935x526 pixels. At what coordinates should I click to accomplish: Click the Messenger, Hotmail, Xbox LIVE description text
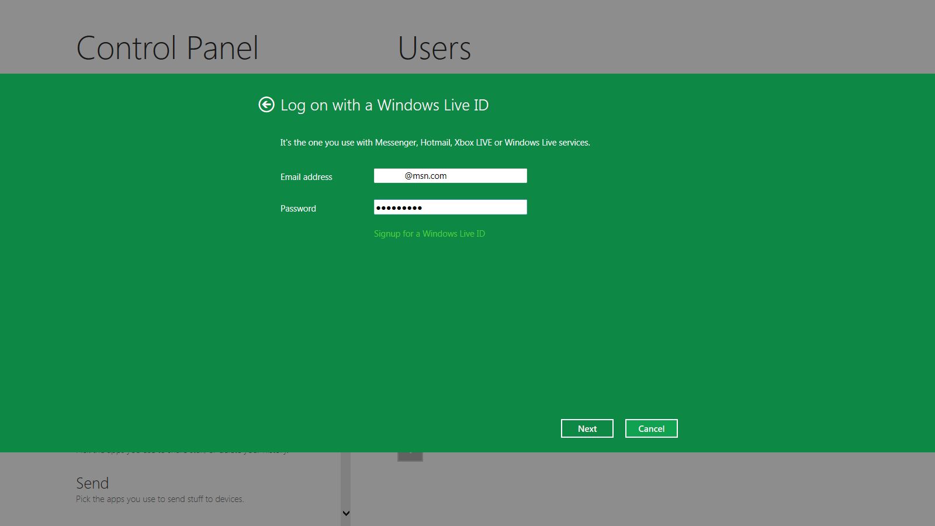[435, 143]
